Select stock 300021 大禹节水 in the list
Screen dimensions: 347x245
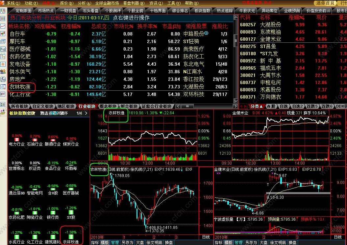[x=293, y=75]
